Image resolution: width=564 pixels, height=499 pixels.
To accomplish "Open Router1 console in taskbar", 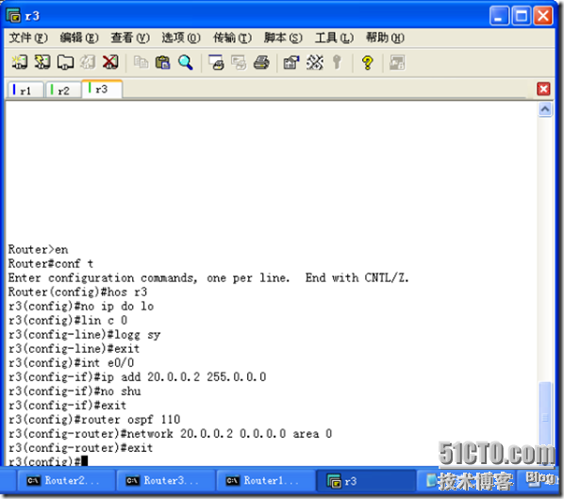I will (x=265, y=481).
